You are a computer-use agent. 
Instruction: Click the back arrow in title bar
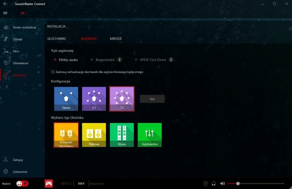[x=5, y=4]
